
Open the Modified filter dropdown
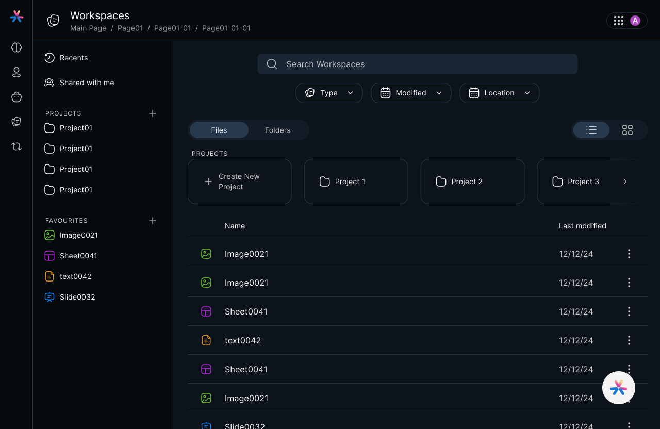coord(411,93)
